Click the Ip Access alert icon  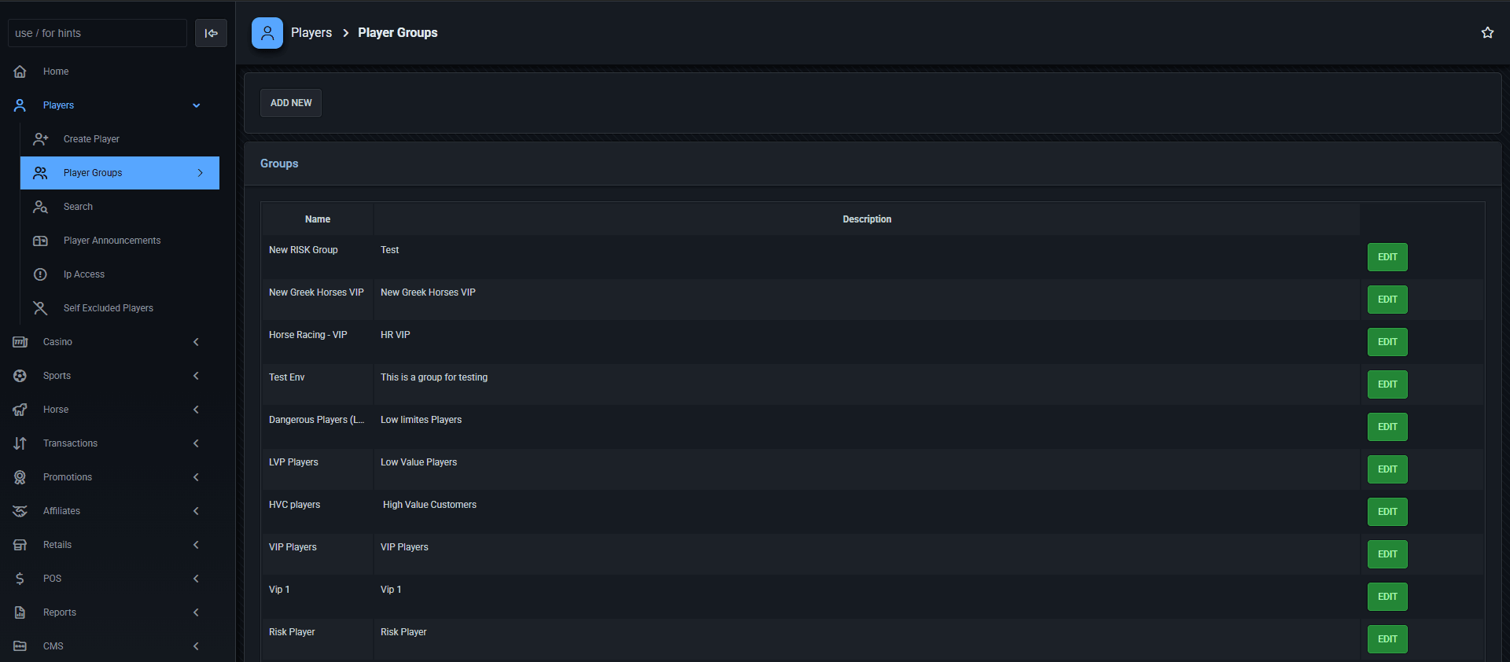pos(41,274)
